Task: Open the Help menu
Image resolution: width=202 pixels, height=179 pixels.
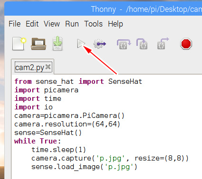Action: pos(115,24)
